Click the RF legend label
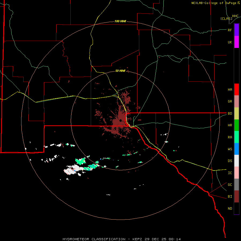 tap(230, 30)
